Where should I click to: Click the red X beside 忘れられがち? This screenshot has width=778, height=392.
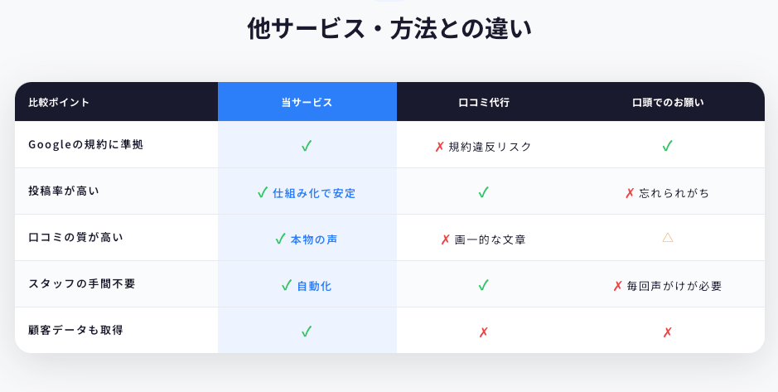pos(630,193)
